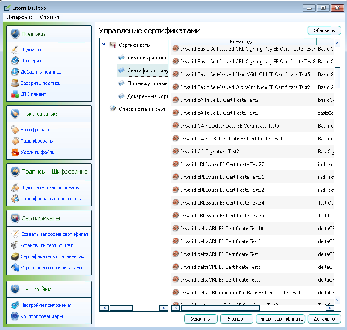This screenshot has width=347, height=330.
Task: Select row Invalid Basic Self-Issued New With Old EE Certificate Test5
Action: click(x=253, y=74)
